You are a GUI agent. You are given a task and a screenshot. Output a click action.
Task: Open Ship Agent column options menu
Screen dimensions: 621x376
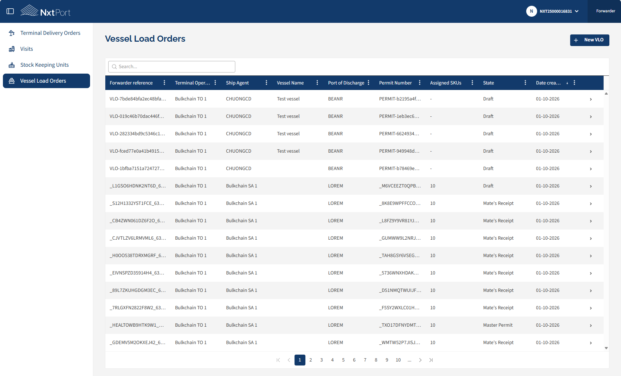pyautogui.click(x=267, y=83)
